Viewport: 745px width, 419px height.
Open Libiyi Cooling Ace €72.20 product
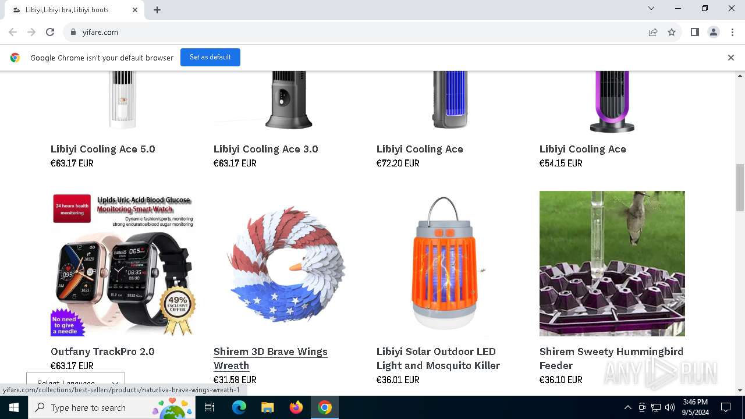pos(420,149)
